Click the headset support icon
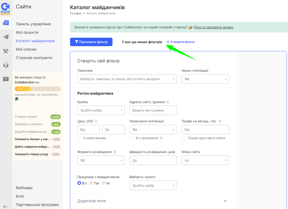This screenshot has height=209, width=288. pos(6,65)
